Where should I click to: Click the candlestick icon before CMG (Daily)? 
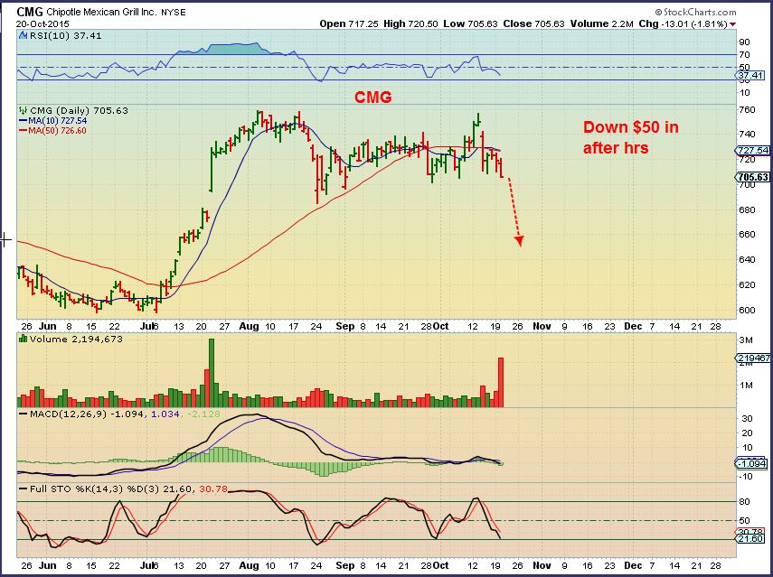(x=23, y=110)
